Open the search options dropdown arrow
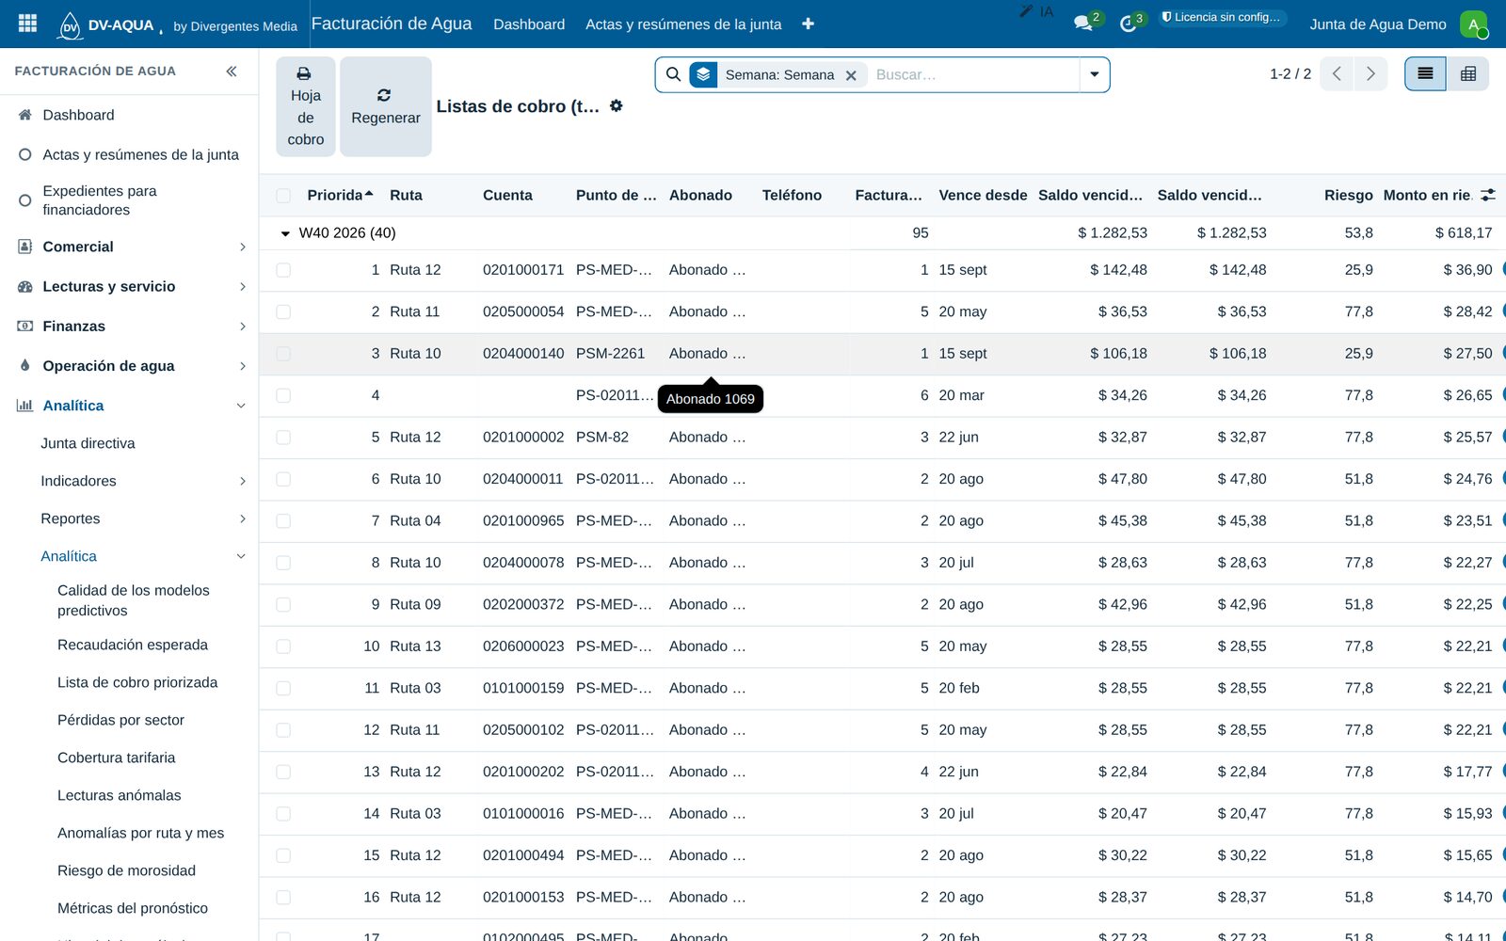1506x941 pixels. 1094,74
